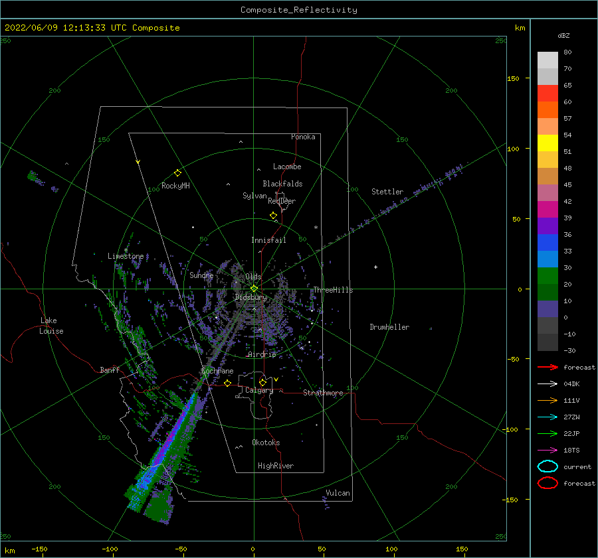
Task: Select the yellow 54–51 dBZ swatch
Action: click(x=548, y=143)
